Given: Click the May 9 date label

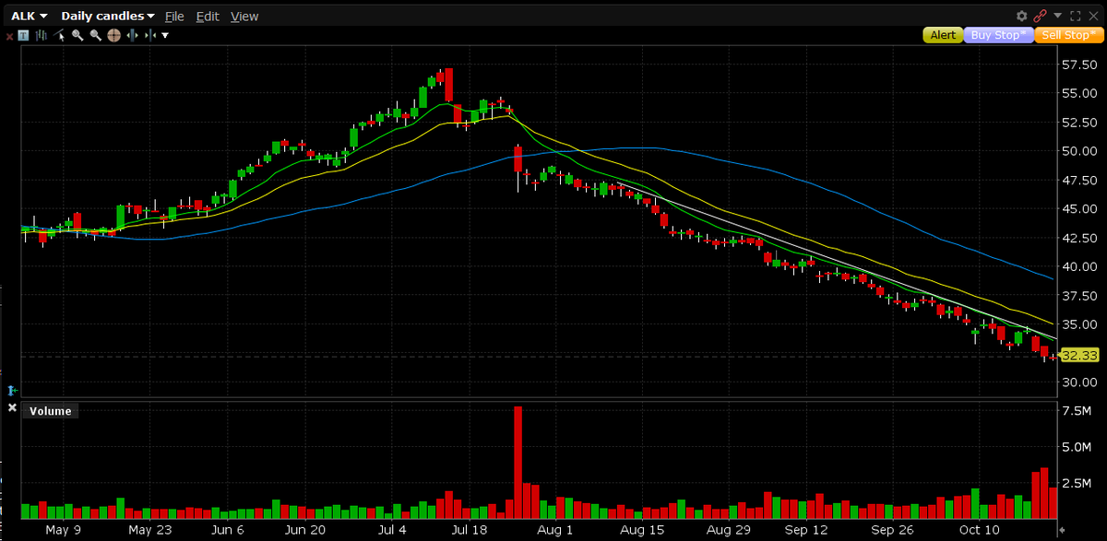Looking at the screenshot, I should [x=64, y=530].
